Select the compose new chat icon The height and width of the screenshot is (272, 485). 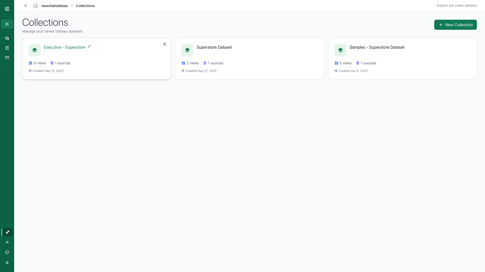coord(7,24)
